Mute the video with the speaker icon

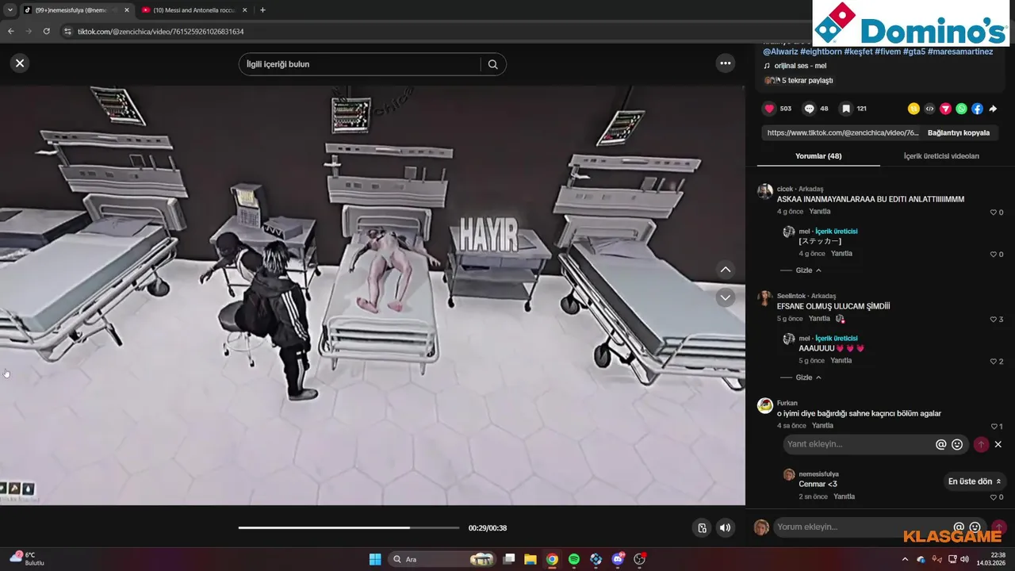(x=725, y=528)
